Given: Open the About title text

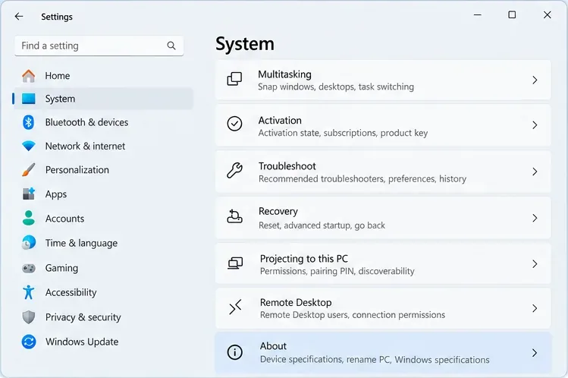Looking at the screenshot, I should (x=273, y=346).
